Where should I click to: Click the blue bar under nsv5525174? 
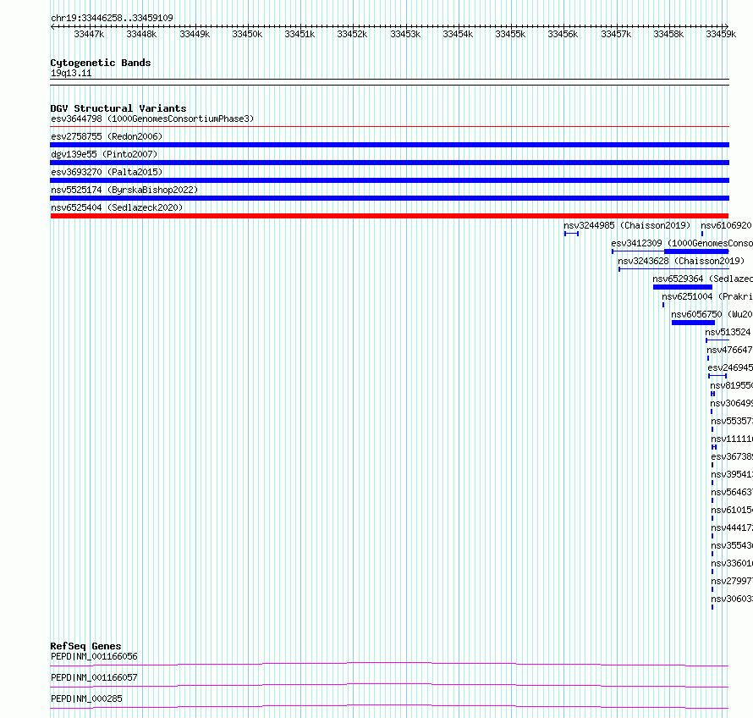[x=389, y=198]
